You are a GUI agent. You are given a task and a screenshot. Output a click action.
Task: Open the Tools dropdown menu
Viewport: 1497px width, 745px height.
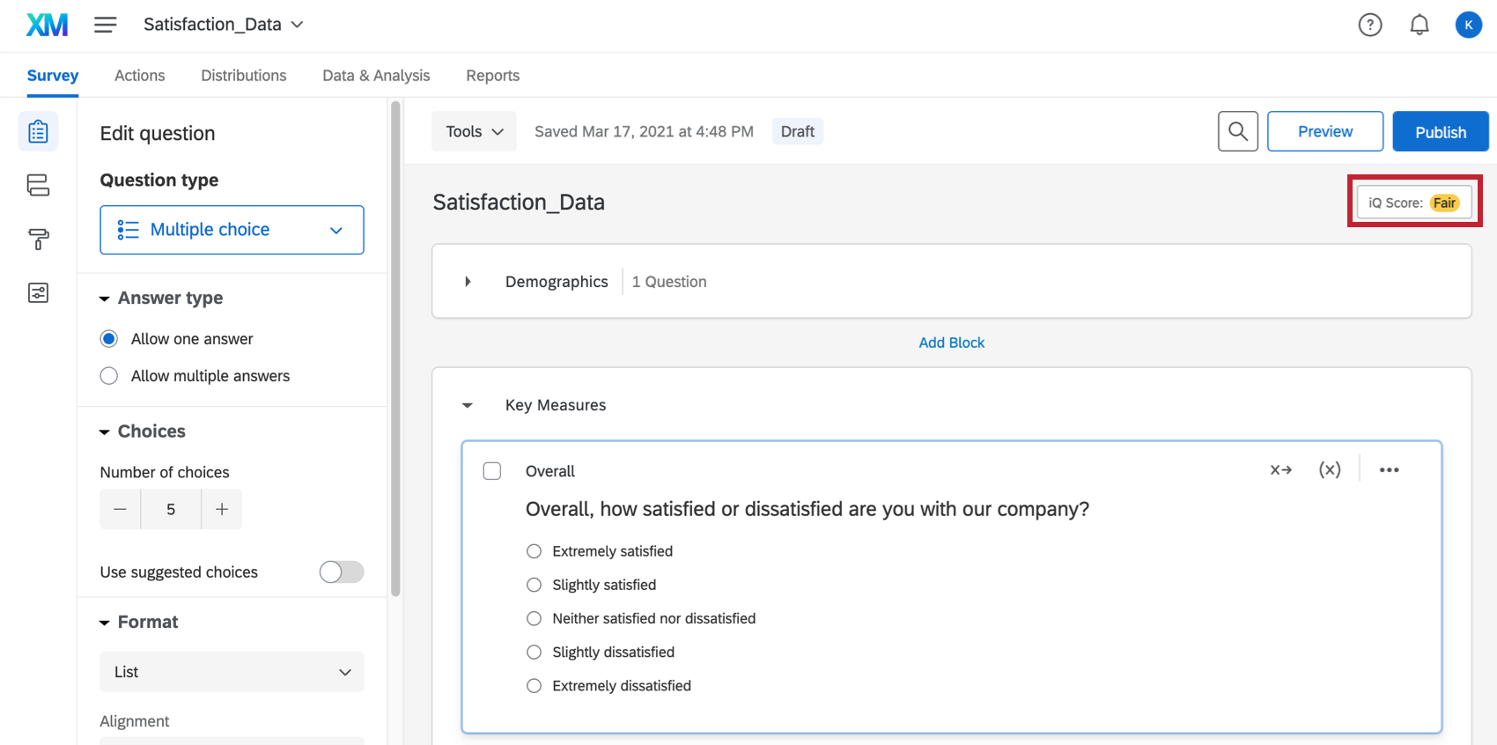tap(474, 131)
